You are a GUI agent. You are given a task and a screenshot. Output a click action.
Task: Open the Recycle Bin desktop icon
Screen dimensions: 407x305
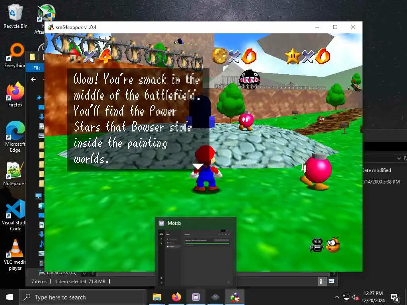click(15, 16)
